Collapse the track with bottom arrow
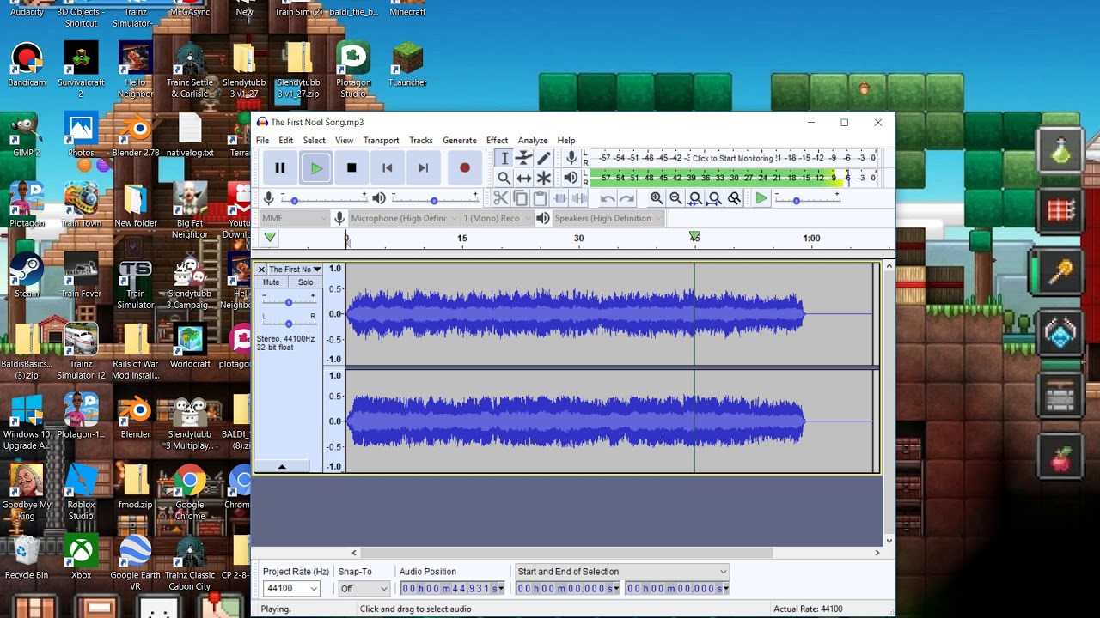The width and height of the screenshot is (1100, 618). tap(282, 466)
